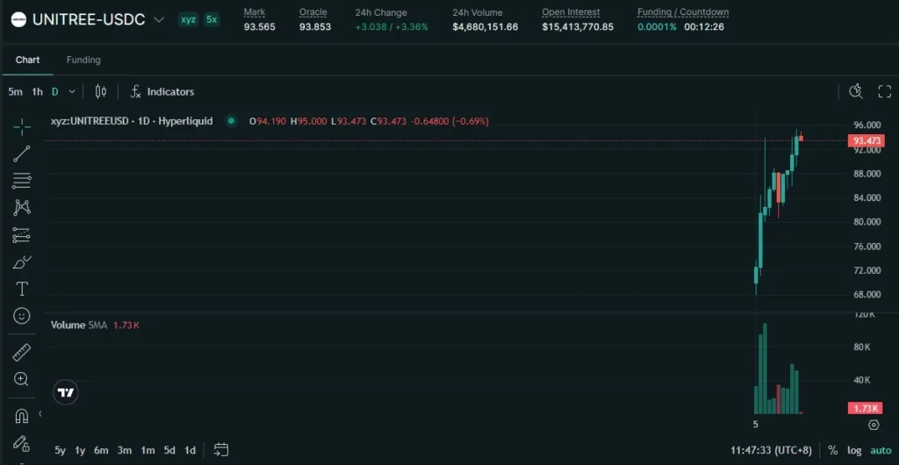Click the zoom in tool
Screen dimensions: 899x465
[22, 379]
